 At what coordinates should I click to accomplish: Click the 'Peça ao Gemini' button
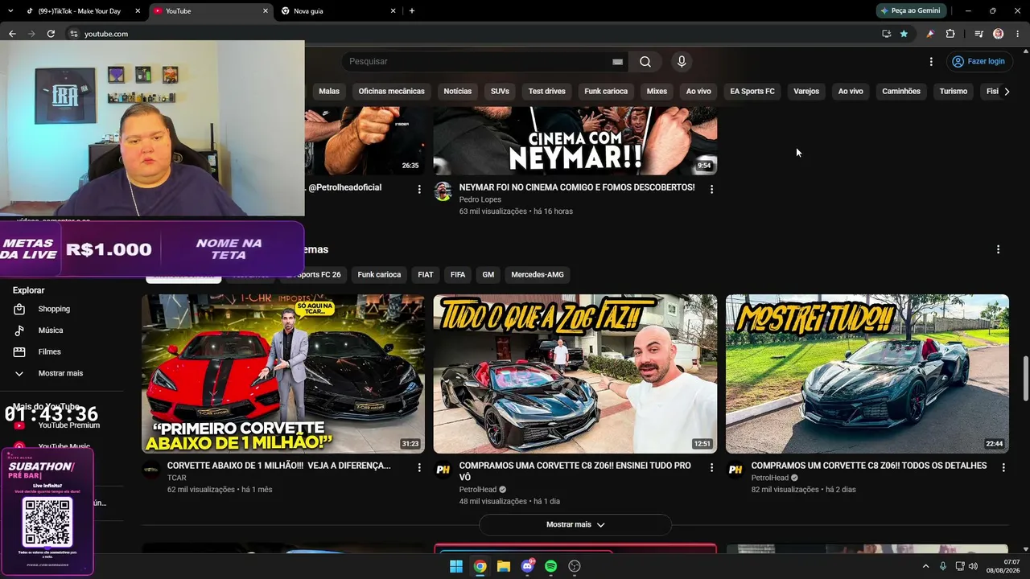(x=910, y=11)
